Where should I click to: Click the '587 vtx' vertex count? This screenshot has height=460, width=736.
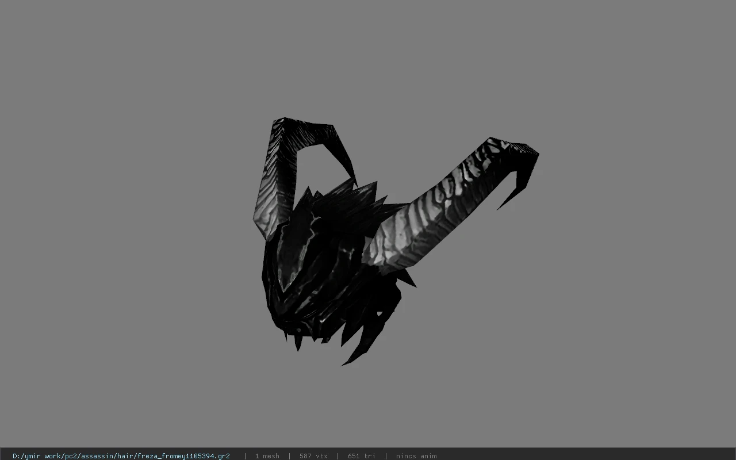click(x=313, y=456)
